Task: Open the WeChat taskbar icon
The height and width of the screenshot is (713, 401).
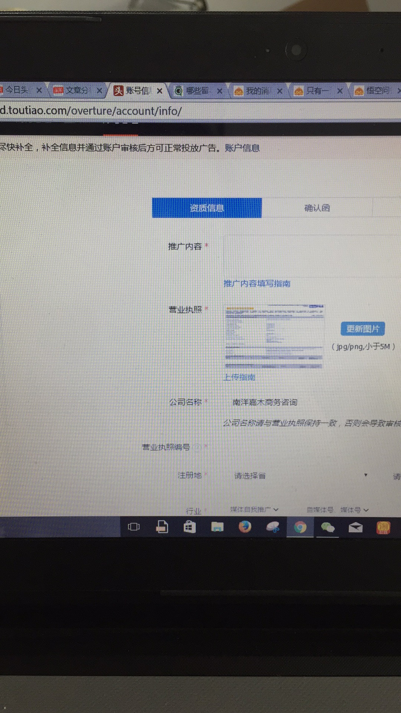Action: [x=327, y=527]
